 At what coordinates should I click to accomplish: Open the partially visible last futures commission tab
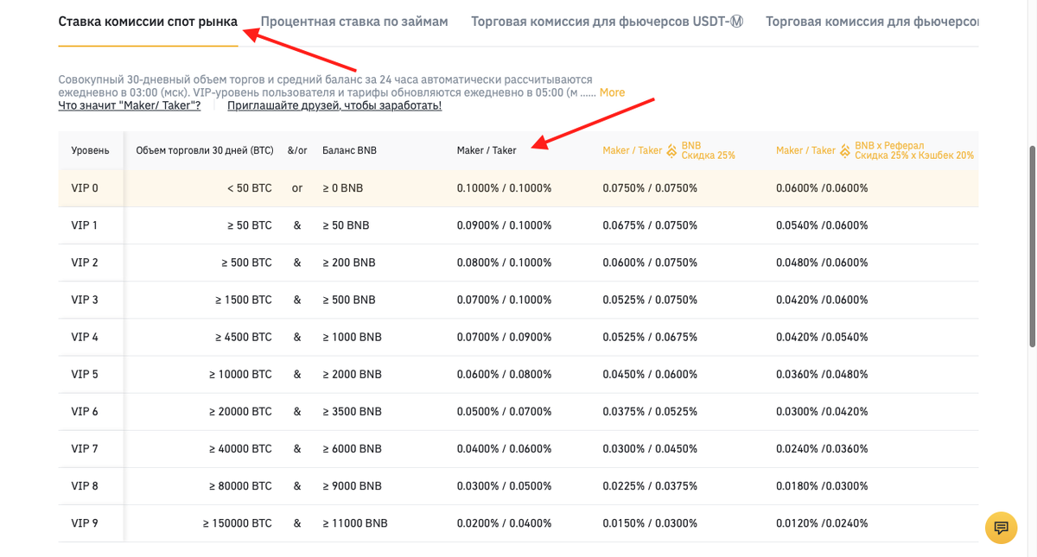tap(872, 22)
